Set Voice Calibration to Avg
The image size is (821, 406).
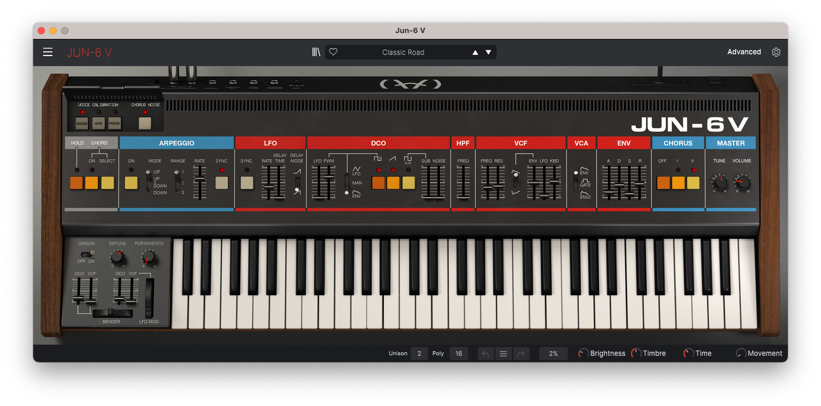[x=98, y=123]
